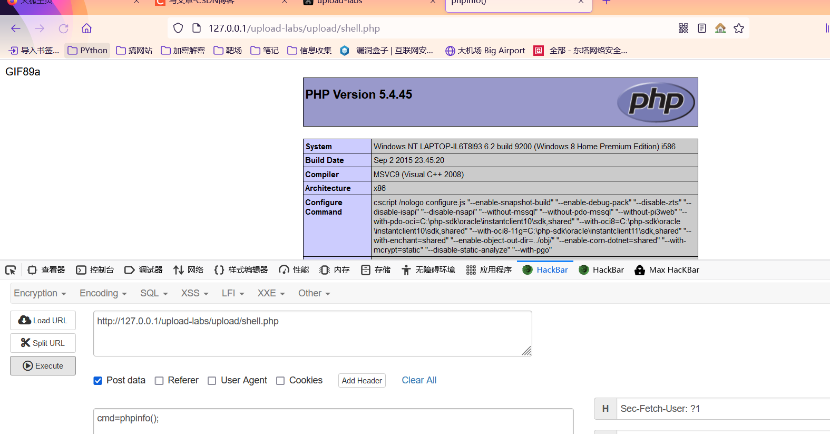The height and width of the screenshot is (434, 830).
Task: Open the PYthon bookmarks folder
Action: 87,51
